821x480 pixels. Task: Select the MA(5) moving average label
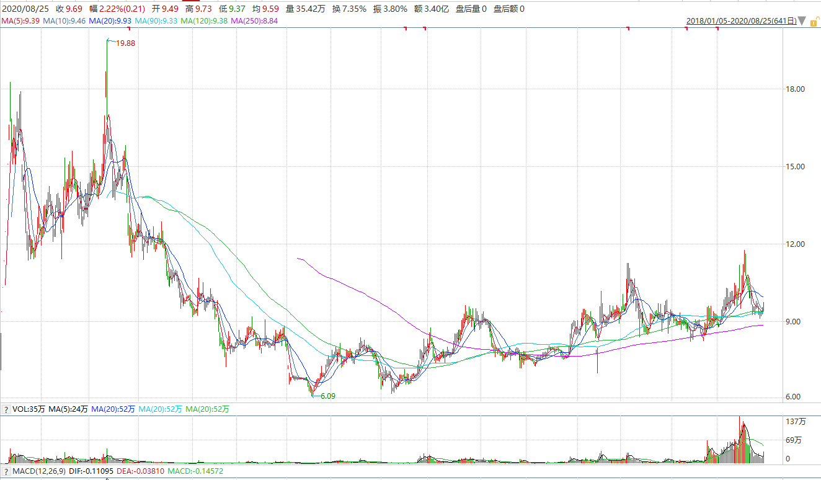click(x=20, y=21)
